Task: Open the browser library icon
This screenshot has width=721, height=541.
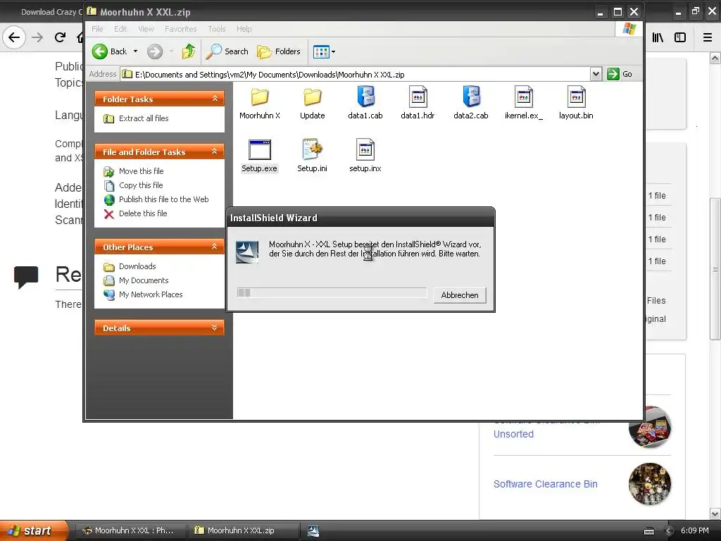Action: click(x=658, y=37)
